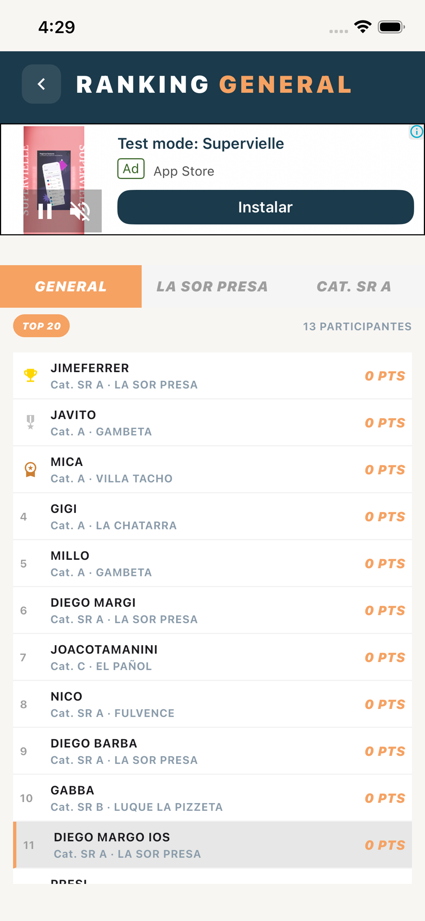
Task: Tap the back chevron button
Action: click(x=41, y=84)
